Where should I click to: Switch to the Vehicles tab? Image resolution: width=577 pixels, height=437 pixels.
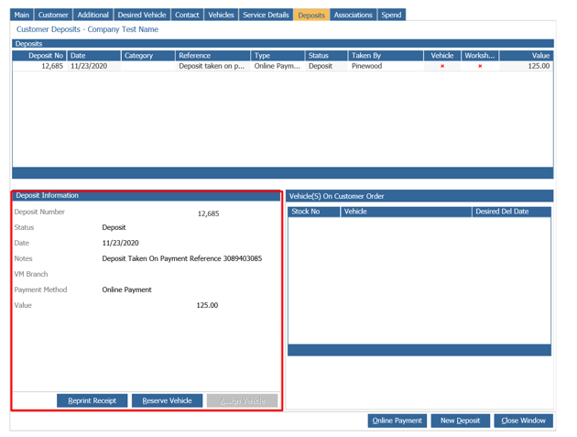(x=221, y=15)
